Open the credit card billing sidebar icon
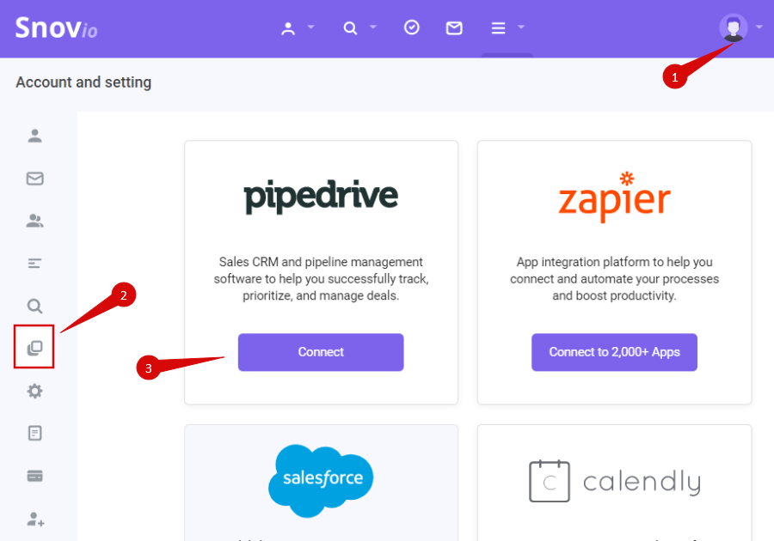Viewport: 774px width, 541px height. pyautogui.click(x=34, y=476)
